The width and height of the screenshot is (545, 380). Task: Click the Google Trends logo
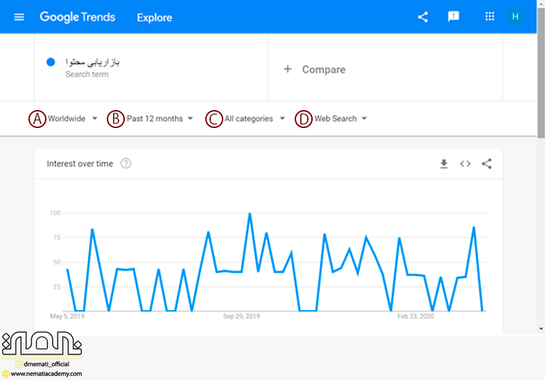pos(76,17)
